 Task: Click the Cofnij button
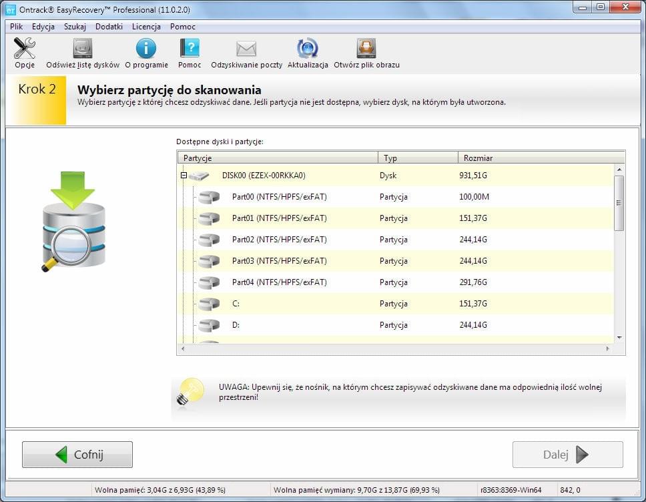77,454
